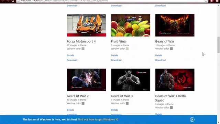Click the red extension icon in toolbar
Image resolution: width=220 pixels, height=124 pixels.
pos(212,1)
